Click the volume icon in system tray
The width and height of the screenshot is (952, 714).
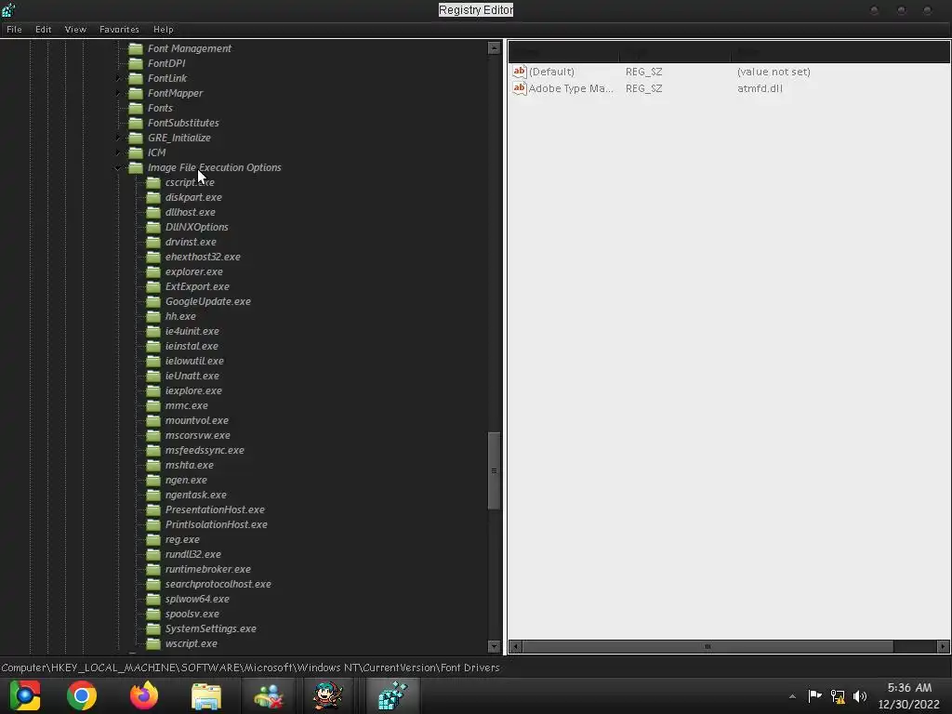click(860, 696)
